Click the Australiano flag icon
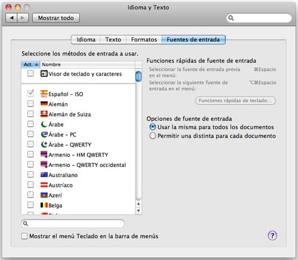 point(44,175)
